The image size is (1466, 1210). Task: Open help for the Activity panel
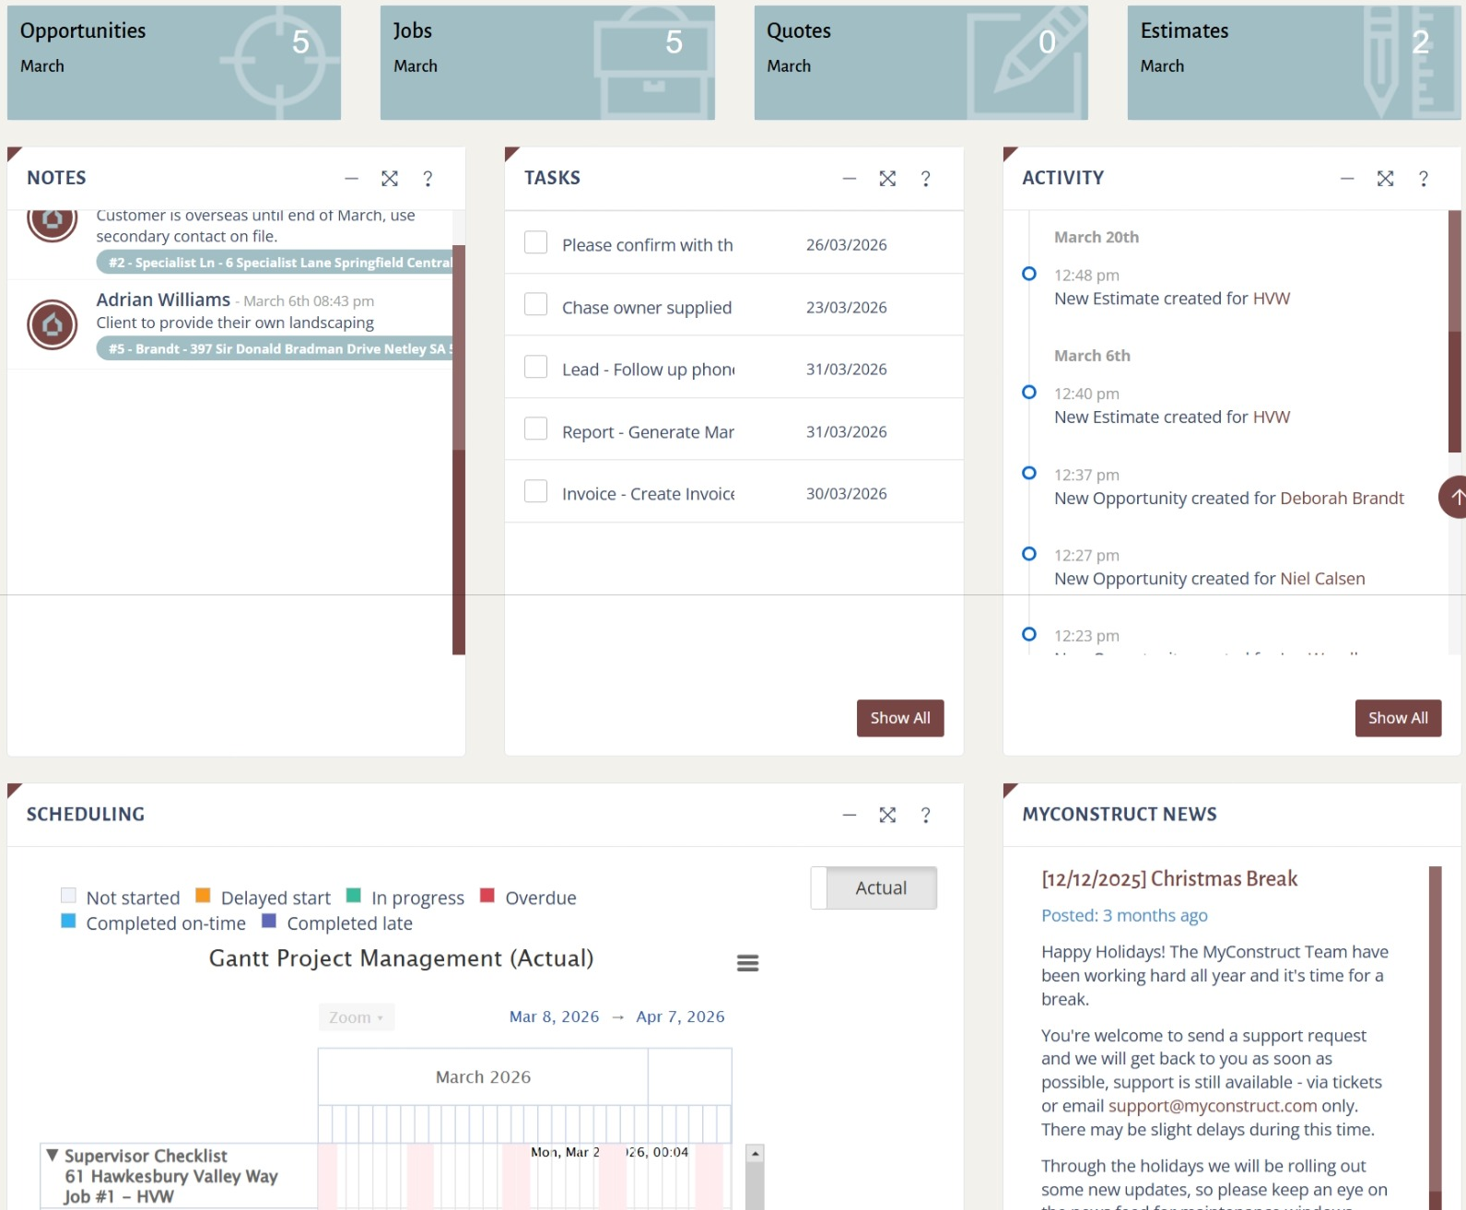[1423, 179]
